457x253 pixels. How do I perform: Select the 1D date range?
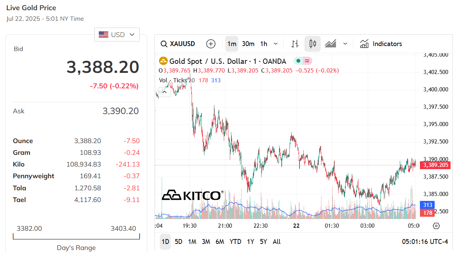(165, 242)
